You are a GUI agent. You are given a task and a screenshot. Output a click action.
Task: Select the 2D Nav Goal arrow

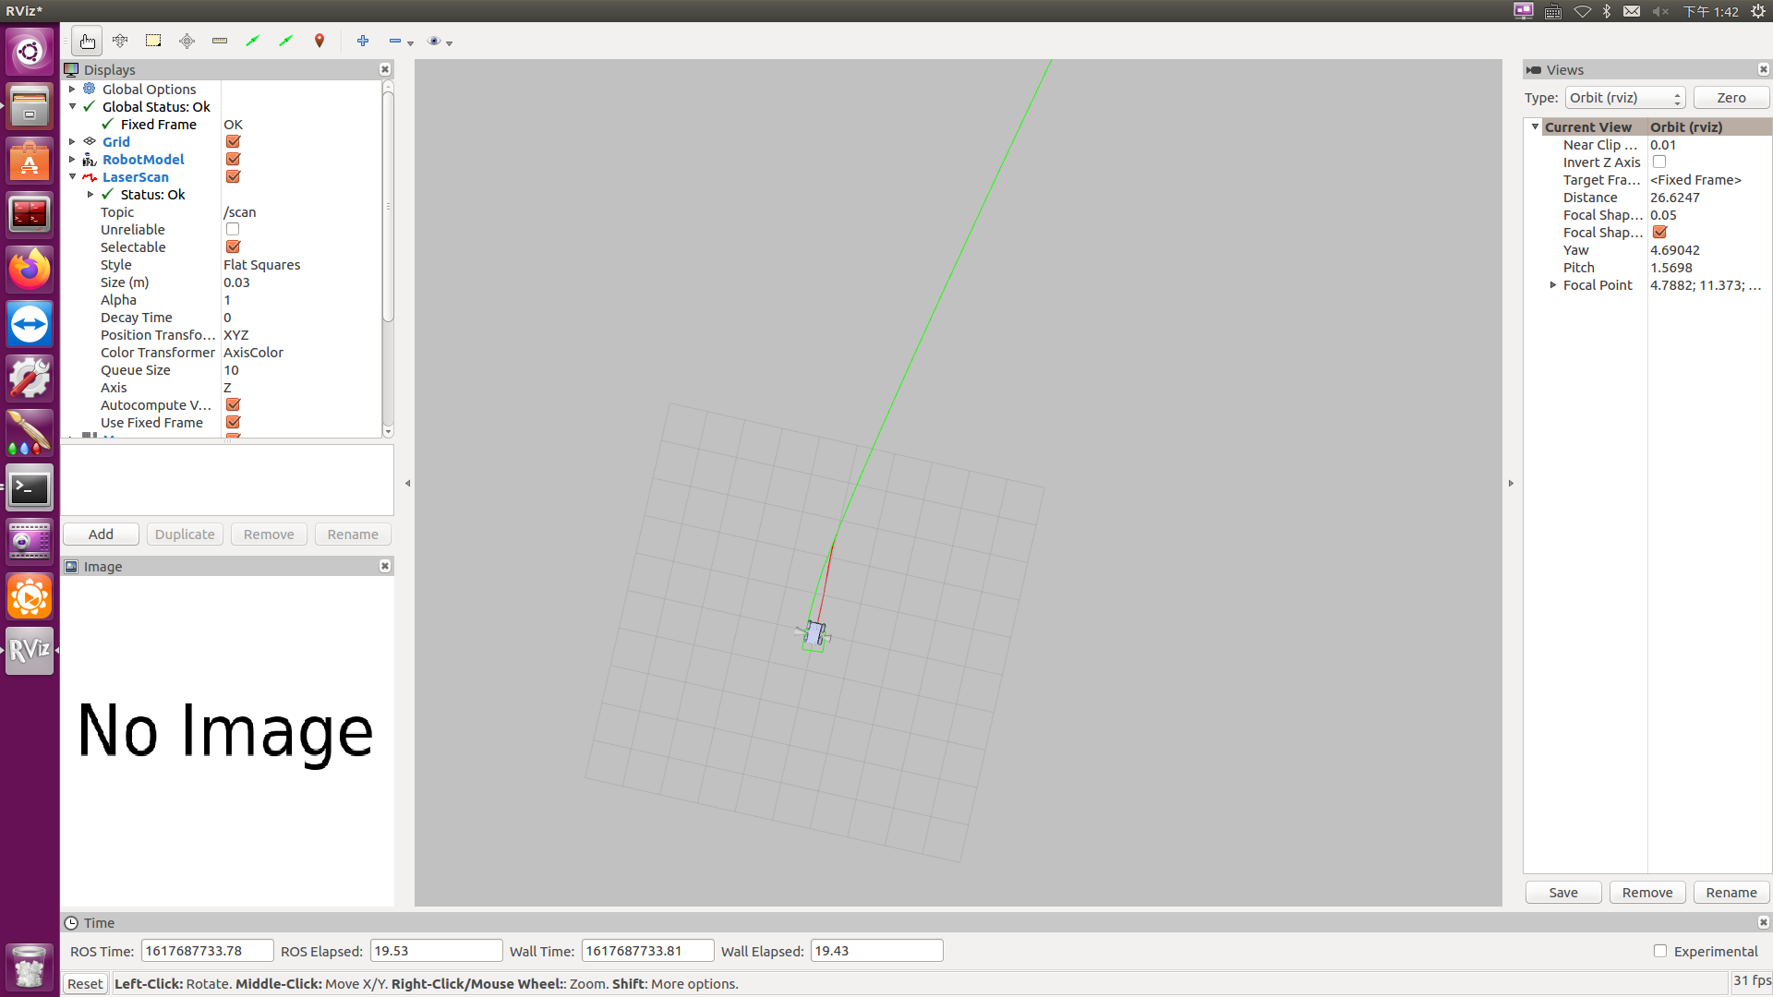pyautogui.click(x=286, y=41)
